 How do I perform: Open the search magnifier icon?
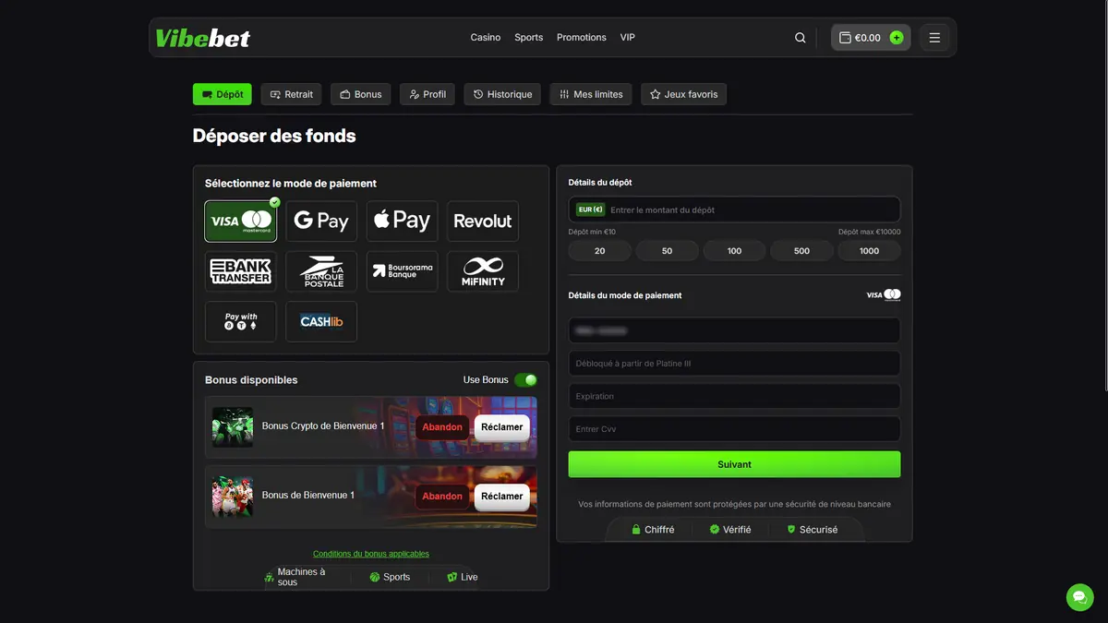(801, 38)
